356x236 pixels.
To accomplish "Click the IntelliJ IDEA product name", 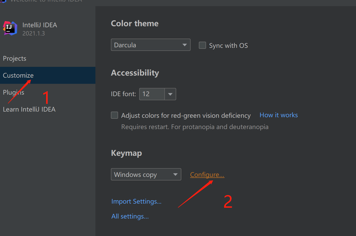I will point(40,25).
